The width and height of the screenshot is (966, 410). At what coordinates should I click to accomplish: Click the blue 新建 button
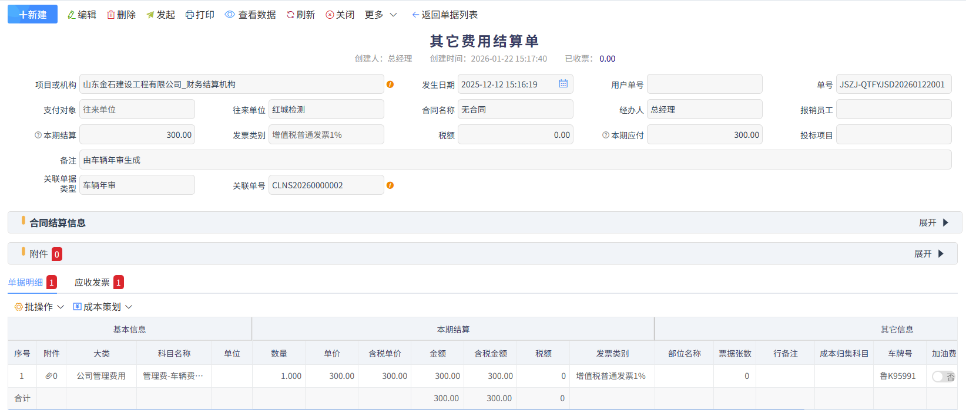(x=32, y=14)
